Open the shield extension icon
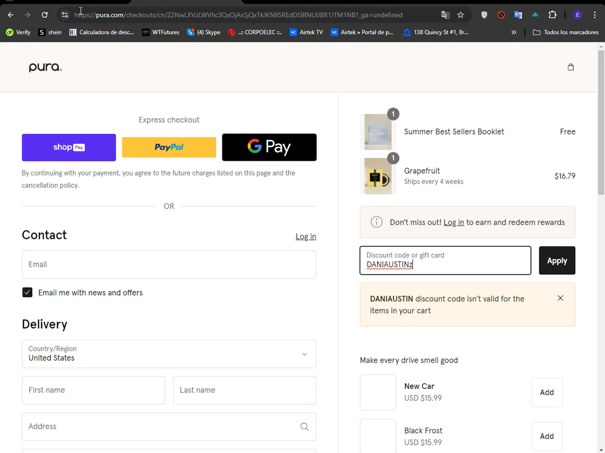The image size is (605, 453). pyautogui.click(x=484, y=15)
